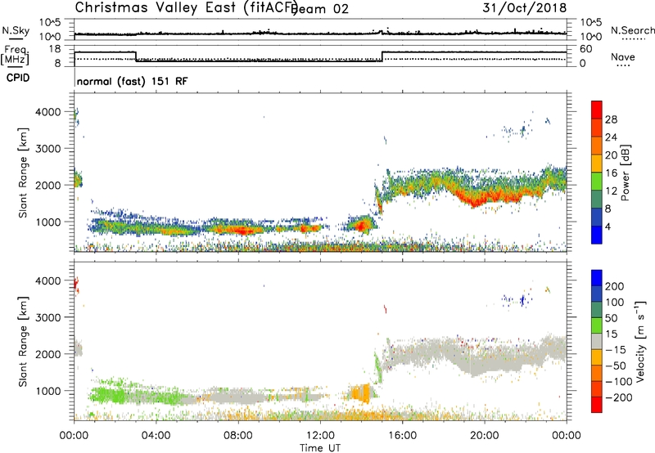Click the N.Search legend label
Screen dimensions: 655x453
632,30
